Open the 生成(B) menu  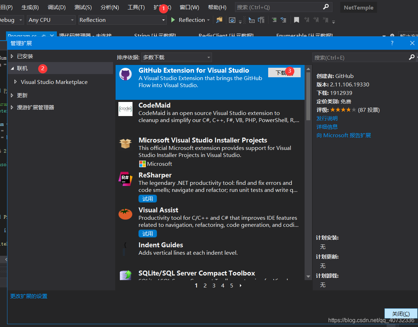pos(30,7)
